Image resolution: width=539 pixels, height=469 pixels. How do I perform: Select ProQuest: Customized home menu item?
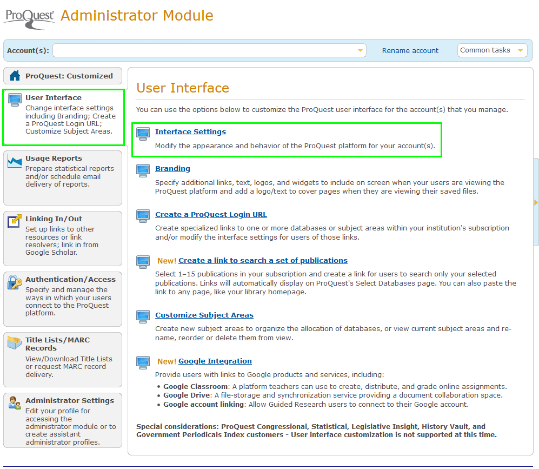[63, 76]
